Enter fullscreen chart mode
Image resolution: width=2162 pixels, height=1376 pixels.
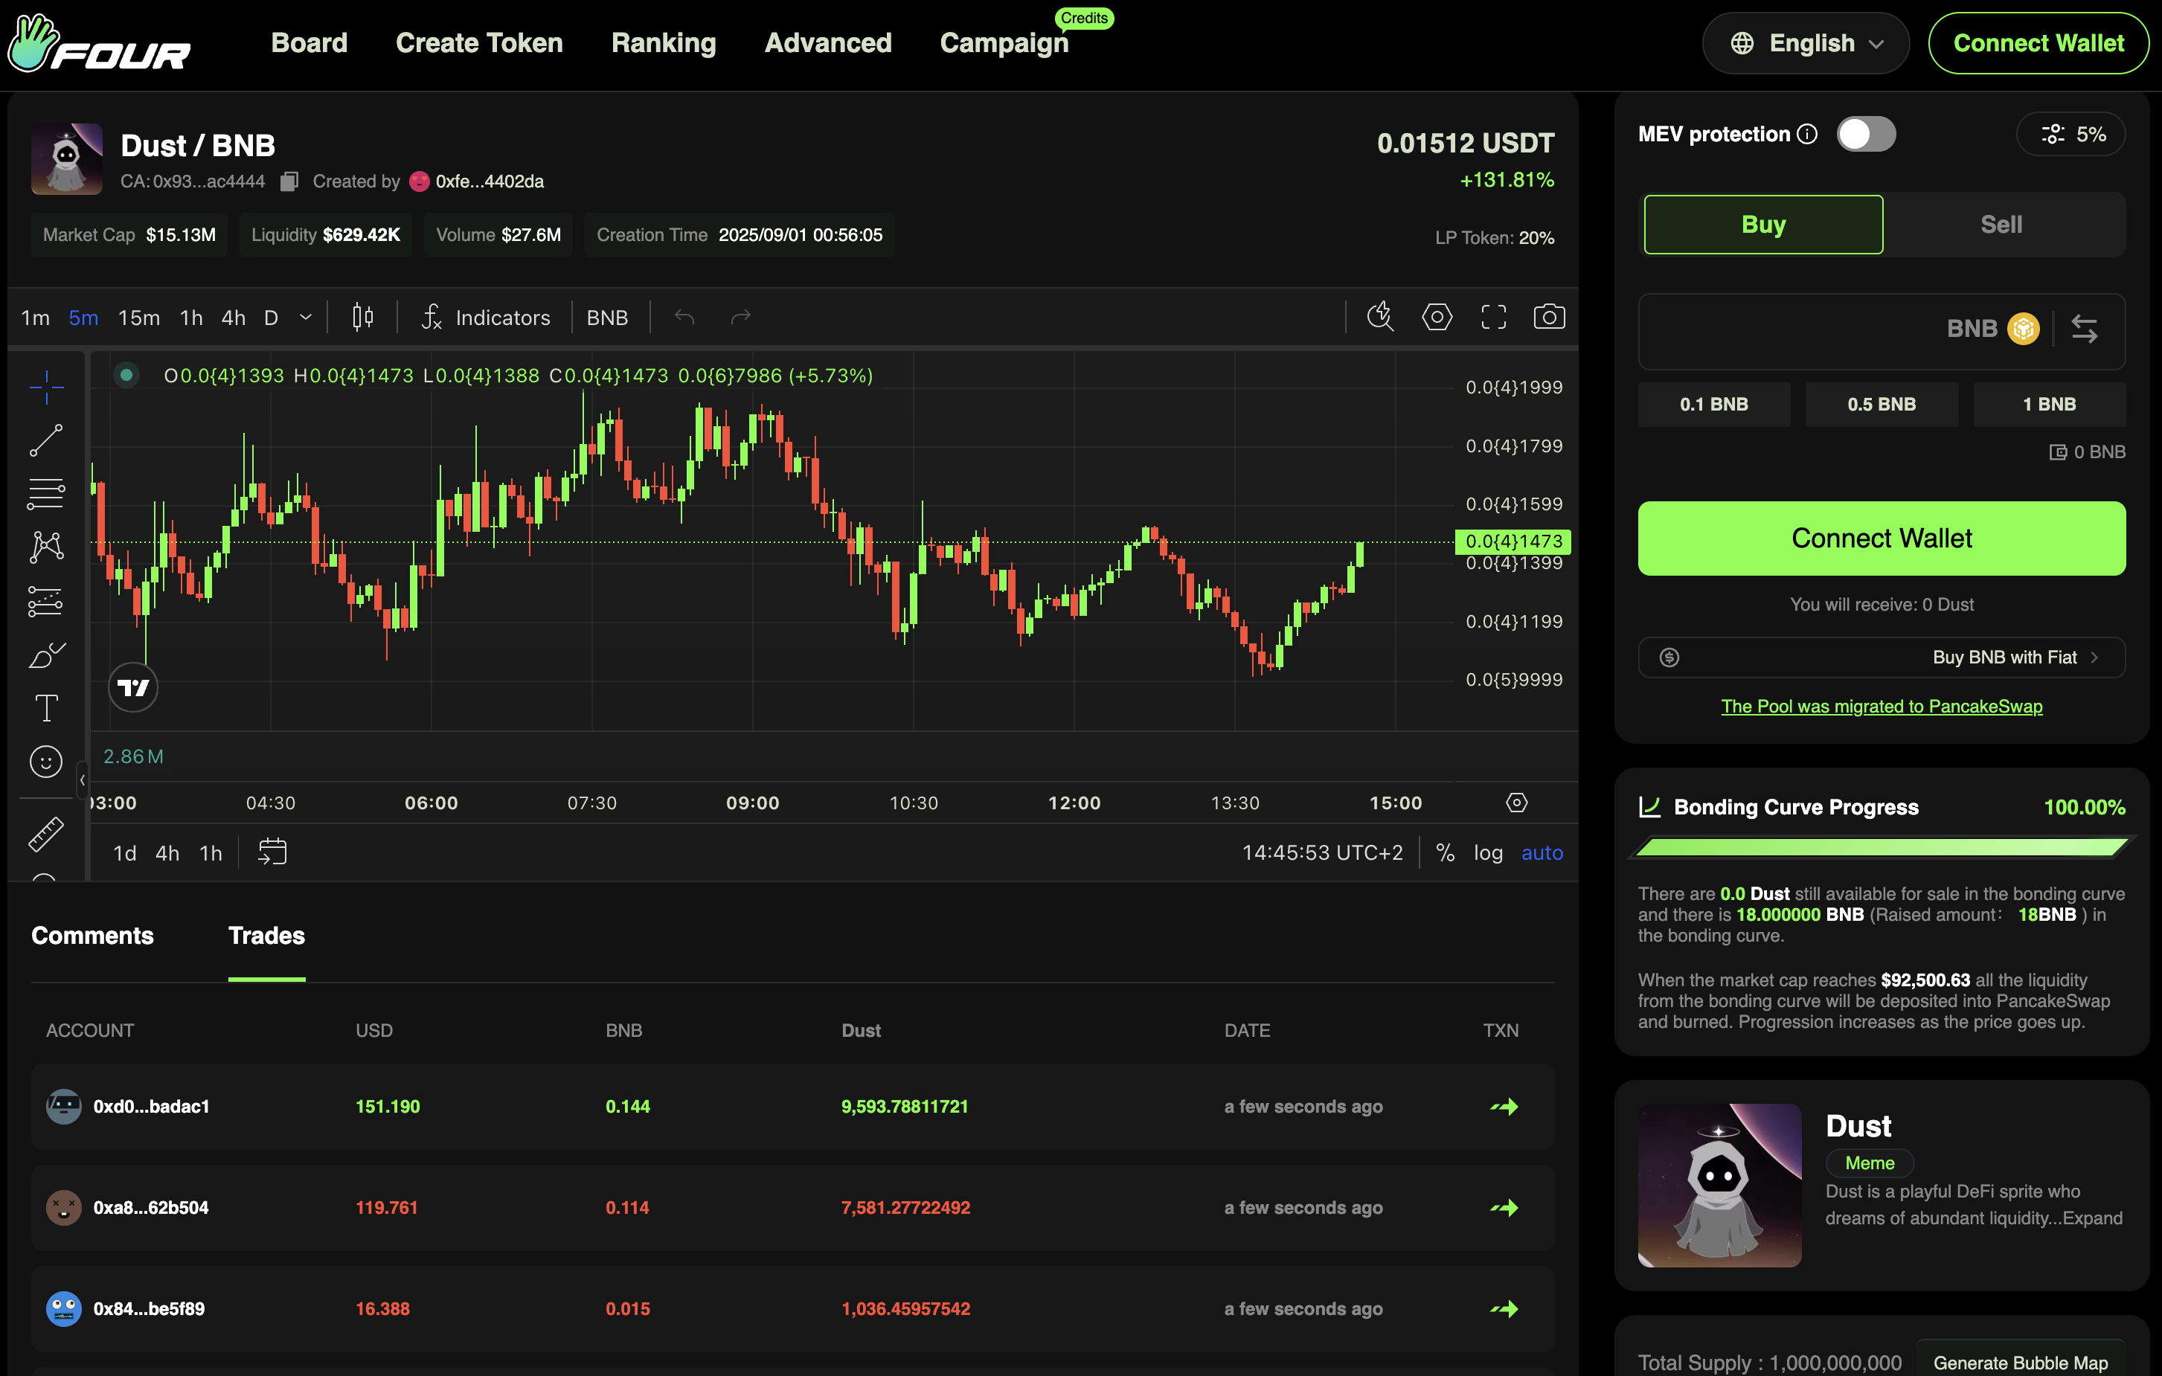click(1493, 317)
